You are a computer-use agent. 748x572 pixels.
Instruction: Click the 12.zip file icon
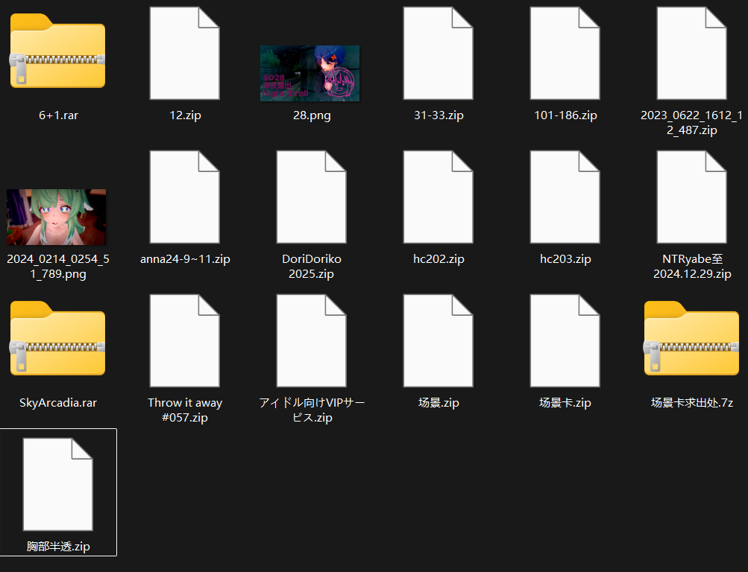pyautogui.click(x=185, y=53)
